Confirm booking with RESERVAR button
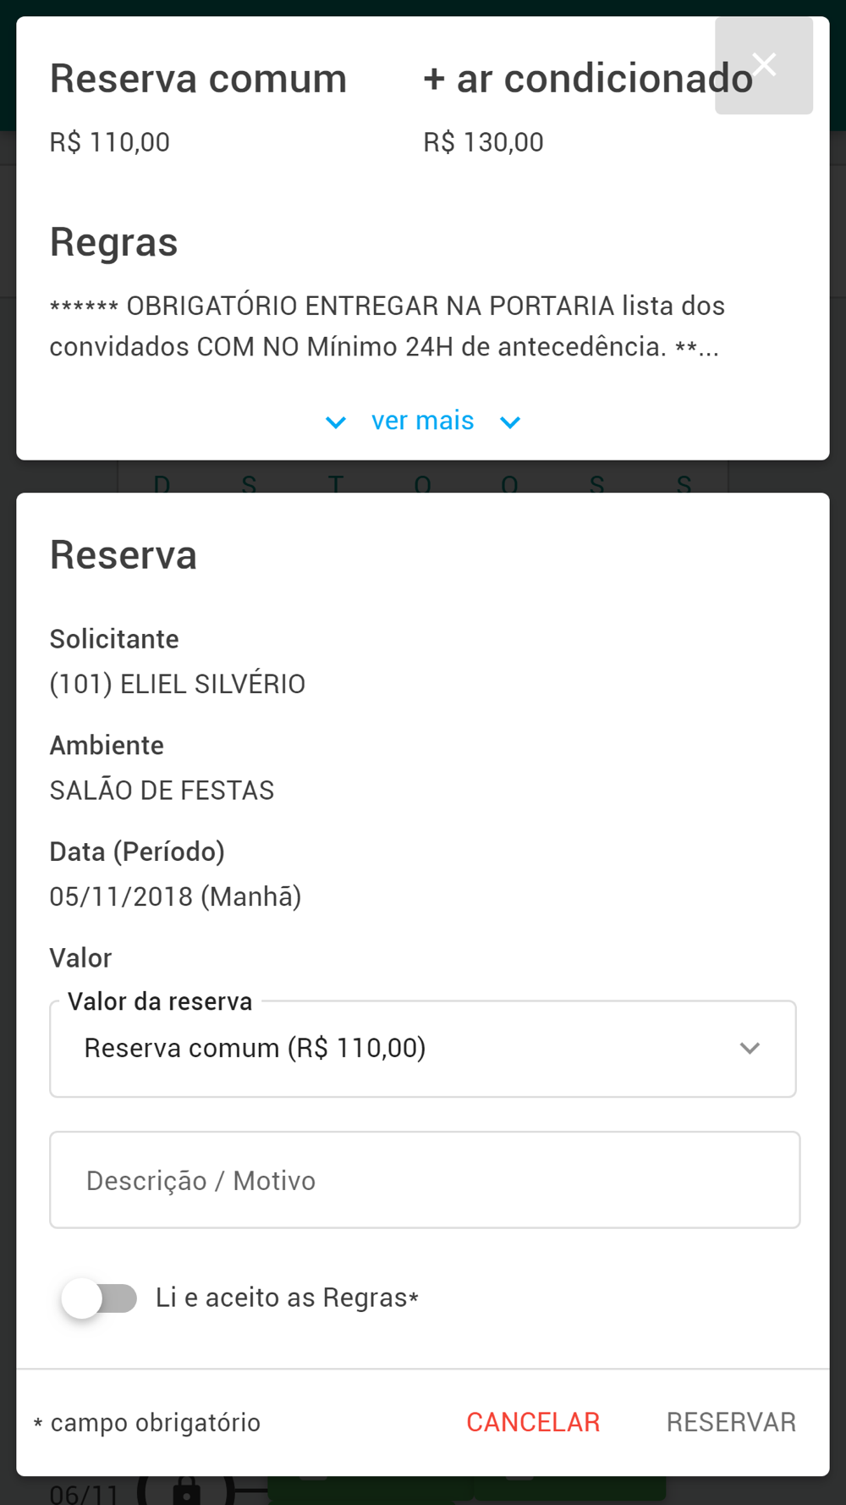Screen dimensions: 846x1505 point(731,1422)
